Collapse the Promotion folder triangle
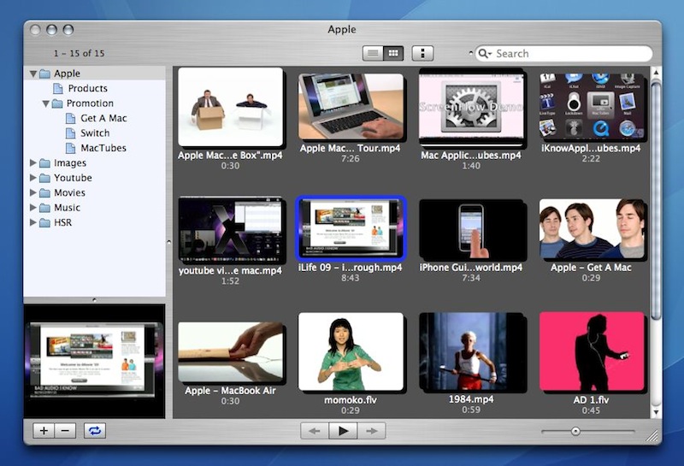 pyautogui.click(x=46, y=103)
